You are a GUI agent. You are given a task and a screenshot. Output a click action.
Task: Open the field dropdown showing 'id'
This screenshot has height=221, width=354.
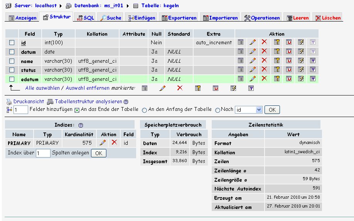click(249, 110)
